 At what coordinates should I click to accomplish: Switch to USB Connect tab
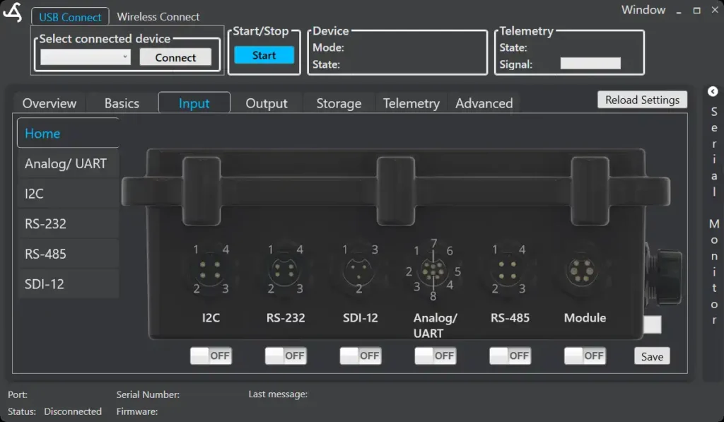click(70, 17)
